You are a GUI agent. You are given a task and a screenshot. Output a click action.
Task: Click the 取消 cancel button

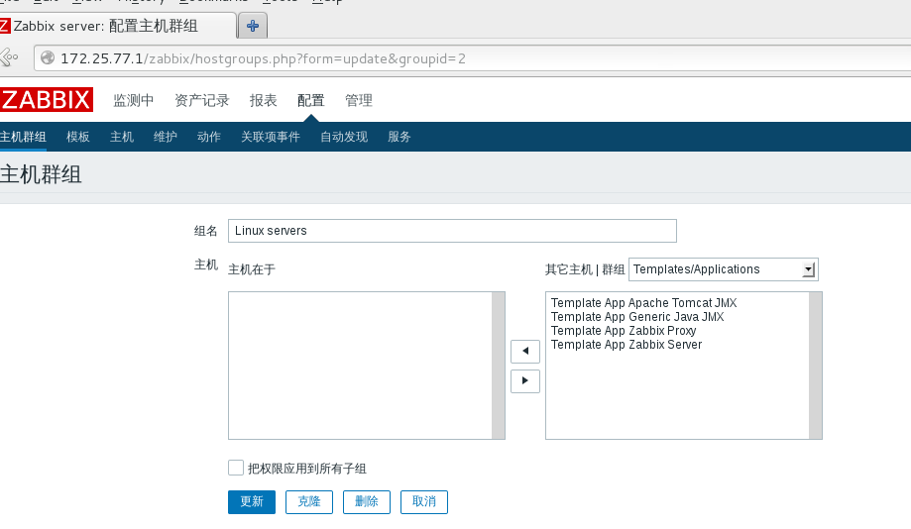[424, 501]
